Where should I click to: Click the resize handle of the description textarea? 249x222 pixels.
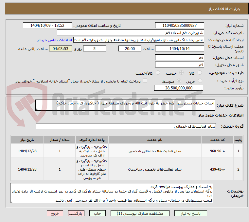[37, 109]
